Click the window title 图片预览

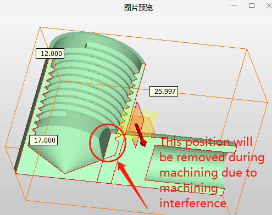click(x=138, y=8)
